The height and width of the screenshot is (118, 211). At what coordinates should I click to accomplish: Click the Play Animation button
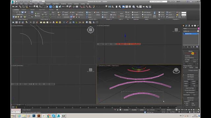184,110
